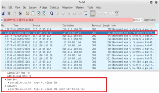Select packet number 13830
159x93 pixels.
78,62
